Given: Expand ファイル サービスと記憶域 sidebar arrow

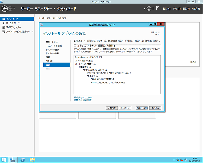Looking at the screenshot, I should [x=32, y=31].
